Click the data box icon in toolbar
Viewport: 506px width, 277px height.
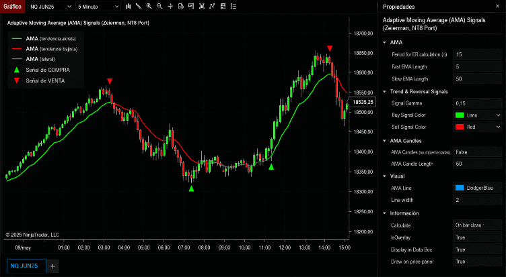click(181, 6)
